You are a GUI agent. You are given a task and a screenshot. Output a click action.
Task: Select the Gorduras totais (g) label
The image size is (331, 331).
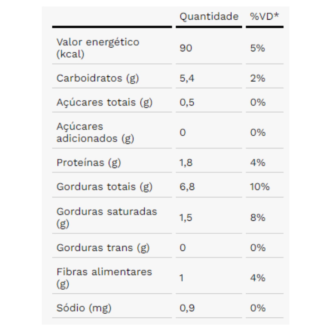[104, 187]
